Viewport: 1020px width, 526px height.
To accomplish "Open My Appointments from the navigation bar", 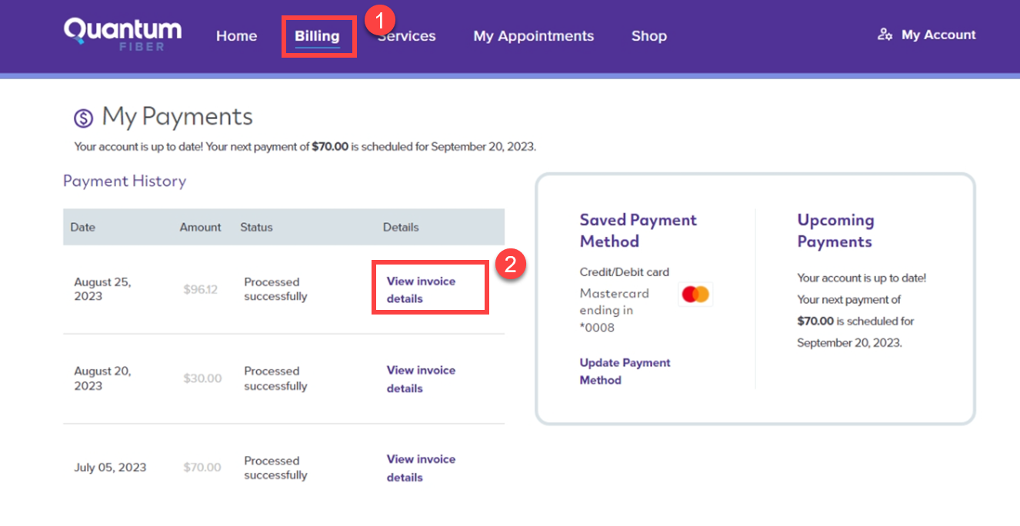I will click(x=533, y=35).
